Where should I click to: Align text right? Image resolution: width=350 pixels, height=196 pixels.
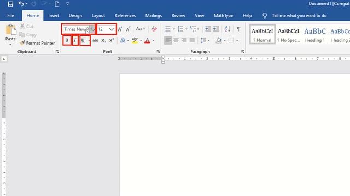click(x=184, y=40)
